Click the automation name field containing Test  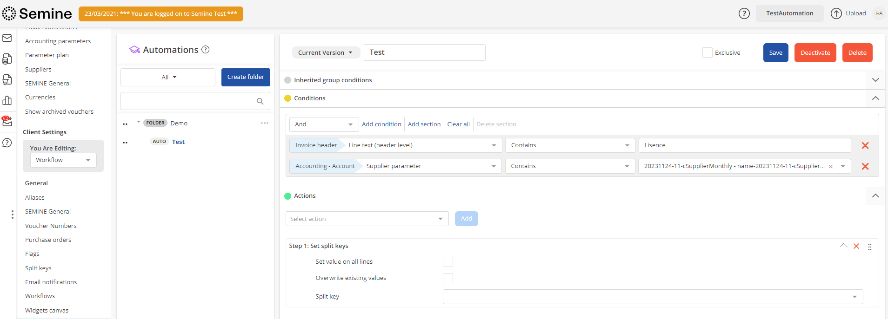point(424,52)
